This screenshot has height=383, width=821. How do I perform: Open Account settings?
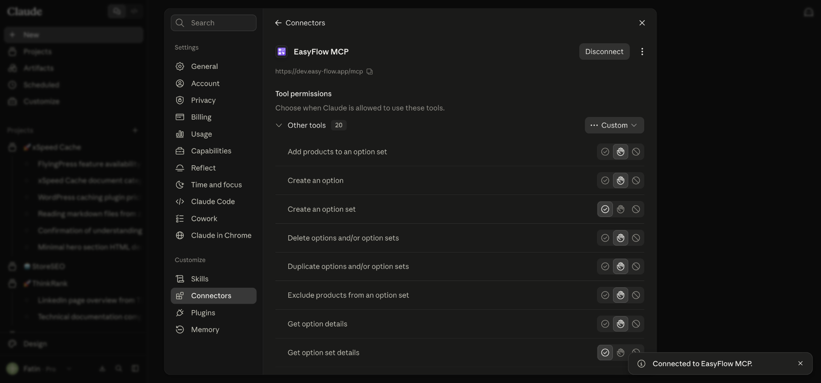213,84
